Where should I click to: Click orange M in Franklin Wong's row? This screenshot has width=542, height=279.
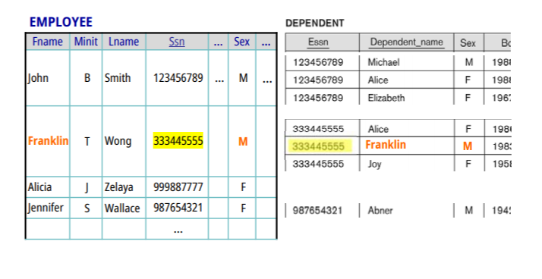pyautogui.click(x=243, y=141)
